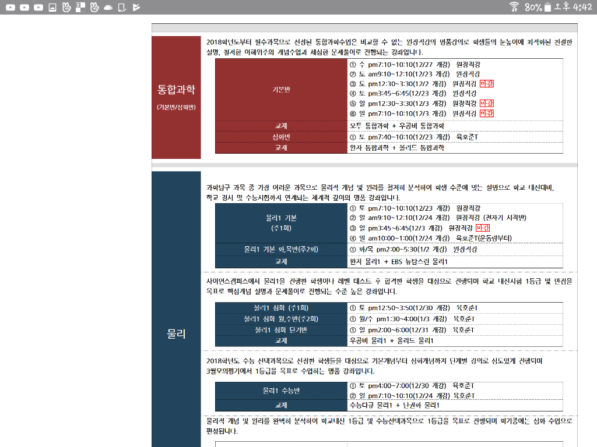Tap the 물리1 심화 단기반 row label
597x447 pixels.
tap(281, 329)
